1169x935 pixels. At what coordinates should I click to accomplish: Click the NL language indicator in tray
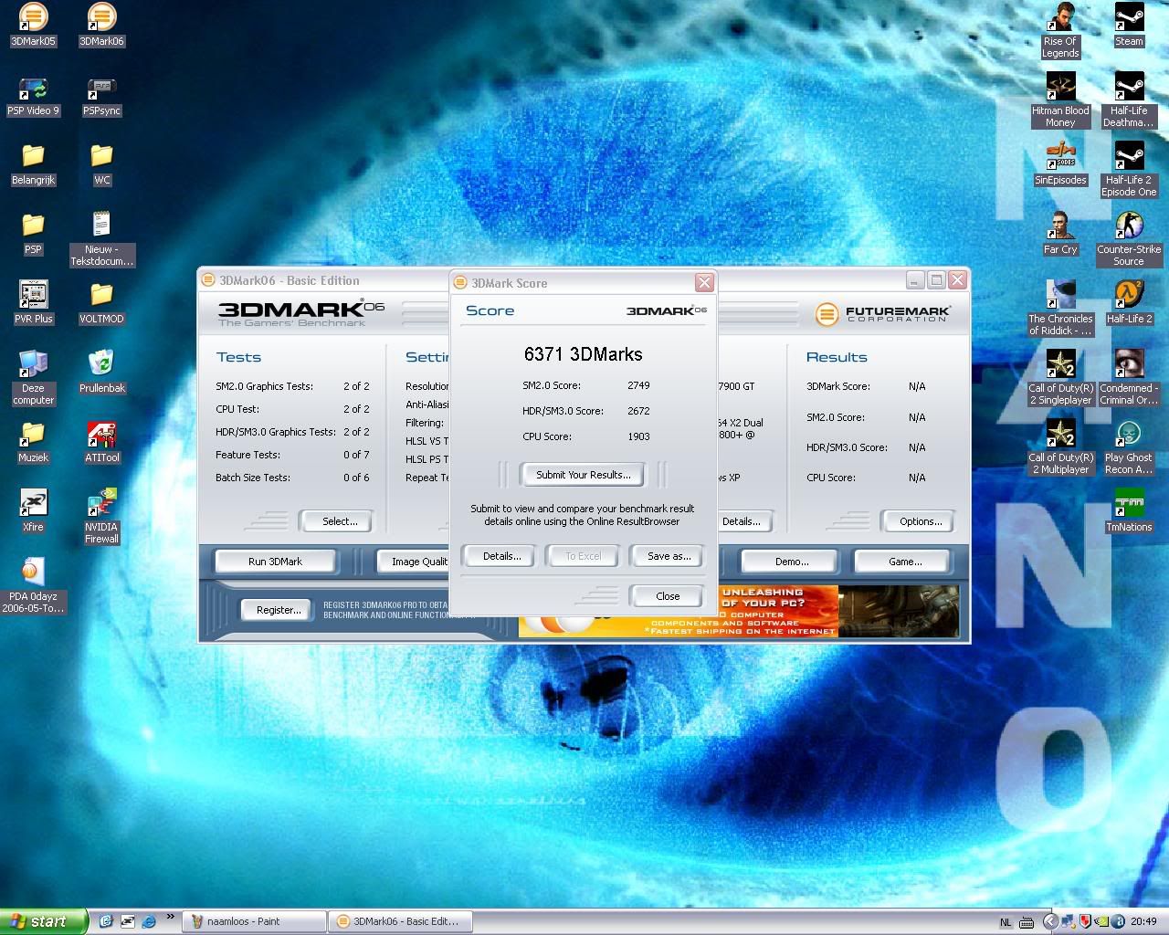[x=1006, y=922]
